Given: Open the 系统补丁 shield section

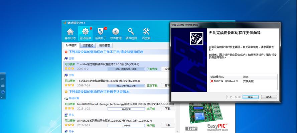Looking at the screenshot, I should pos(101,34).
